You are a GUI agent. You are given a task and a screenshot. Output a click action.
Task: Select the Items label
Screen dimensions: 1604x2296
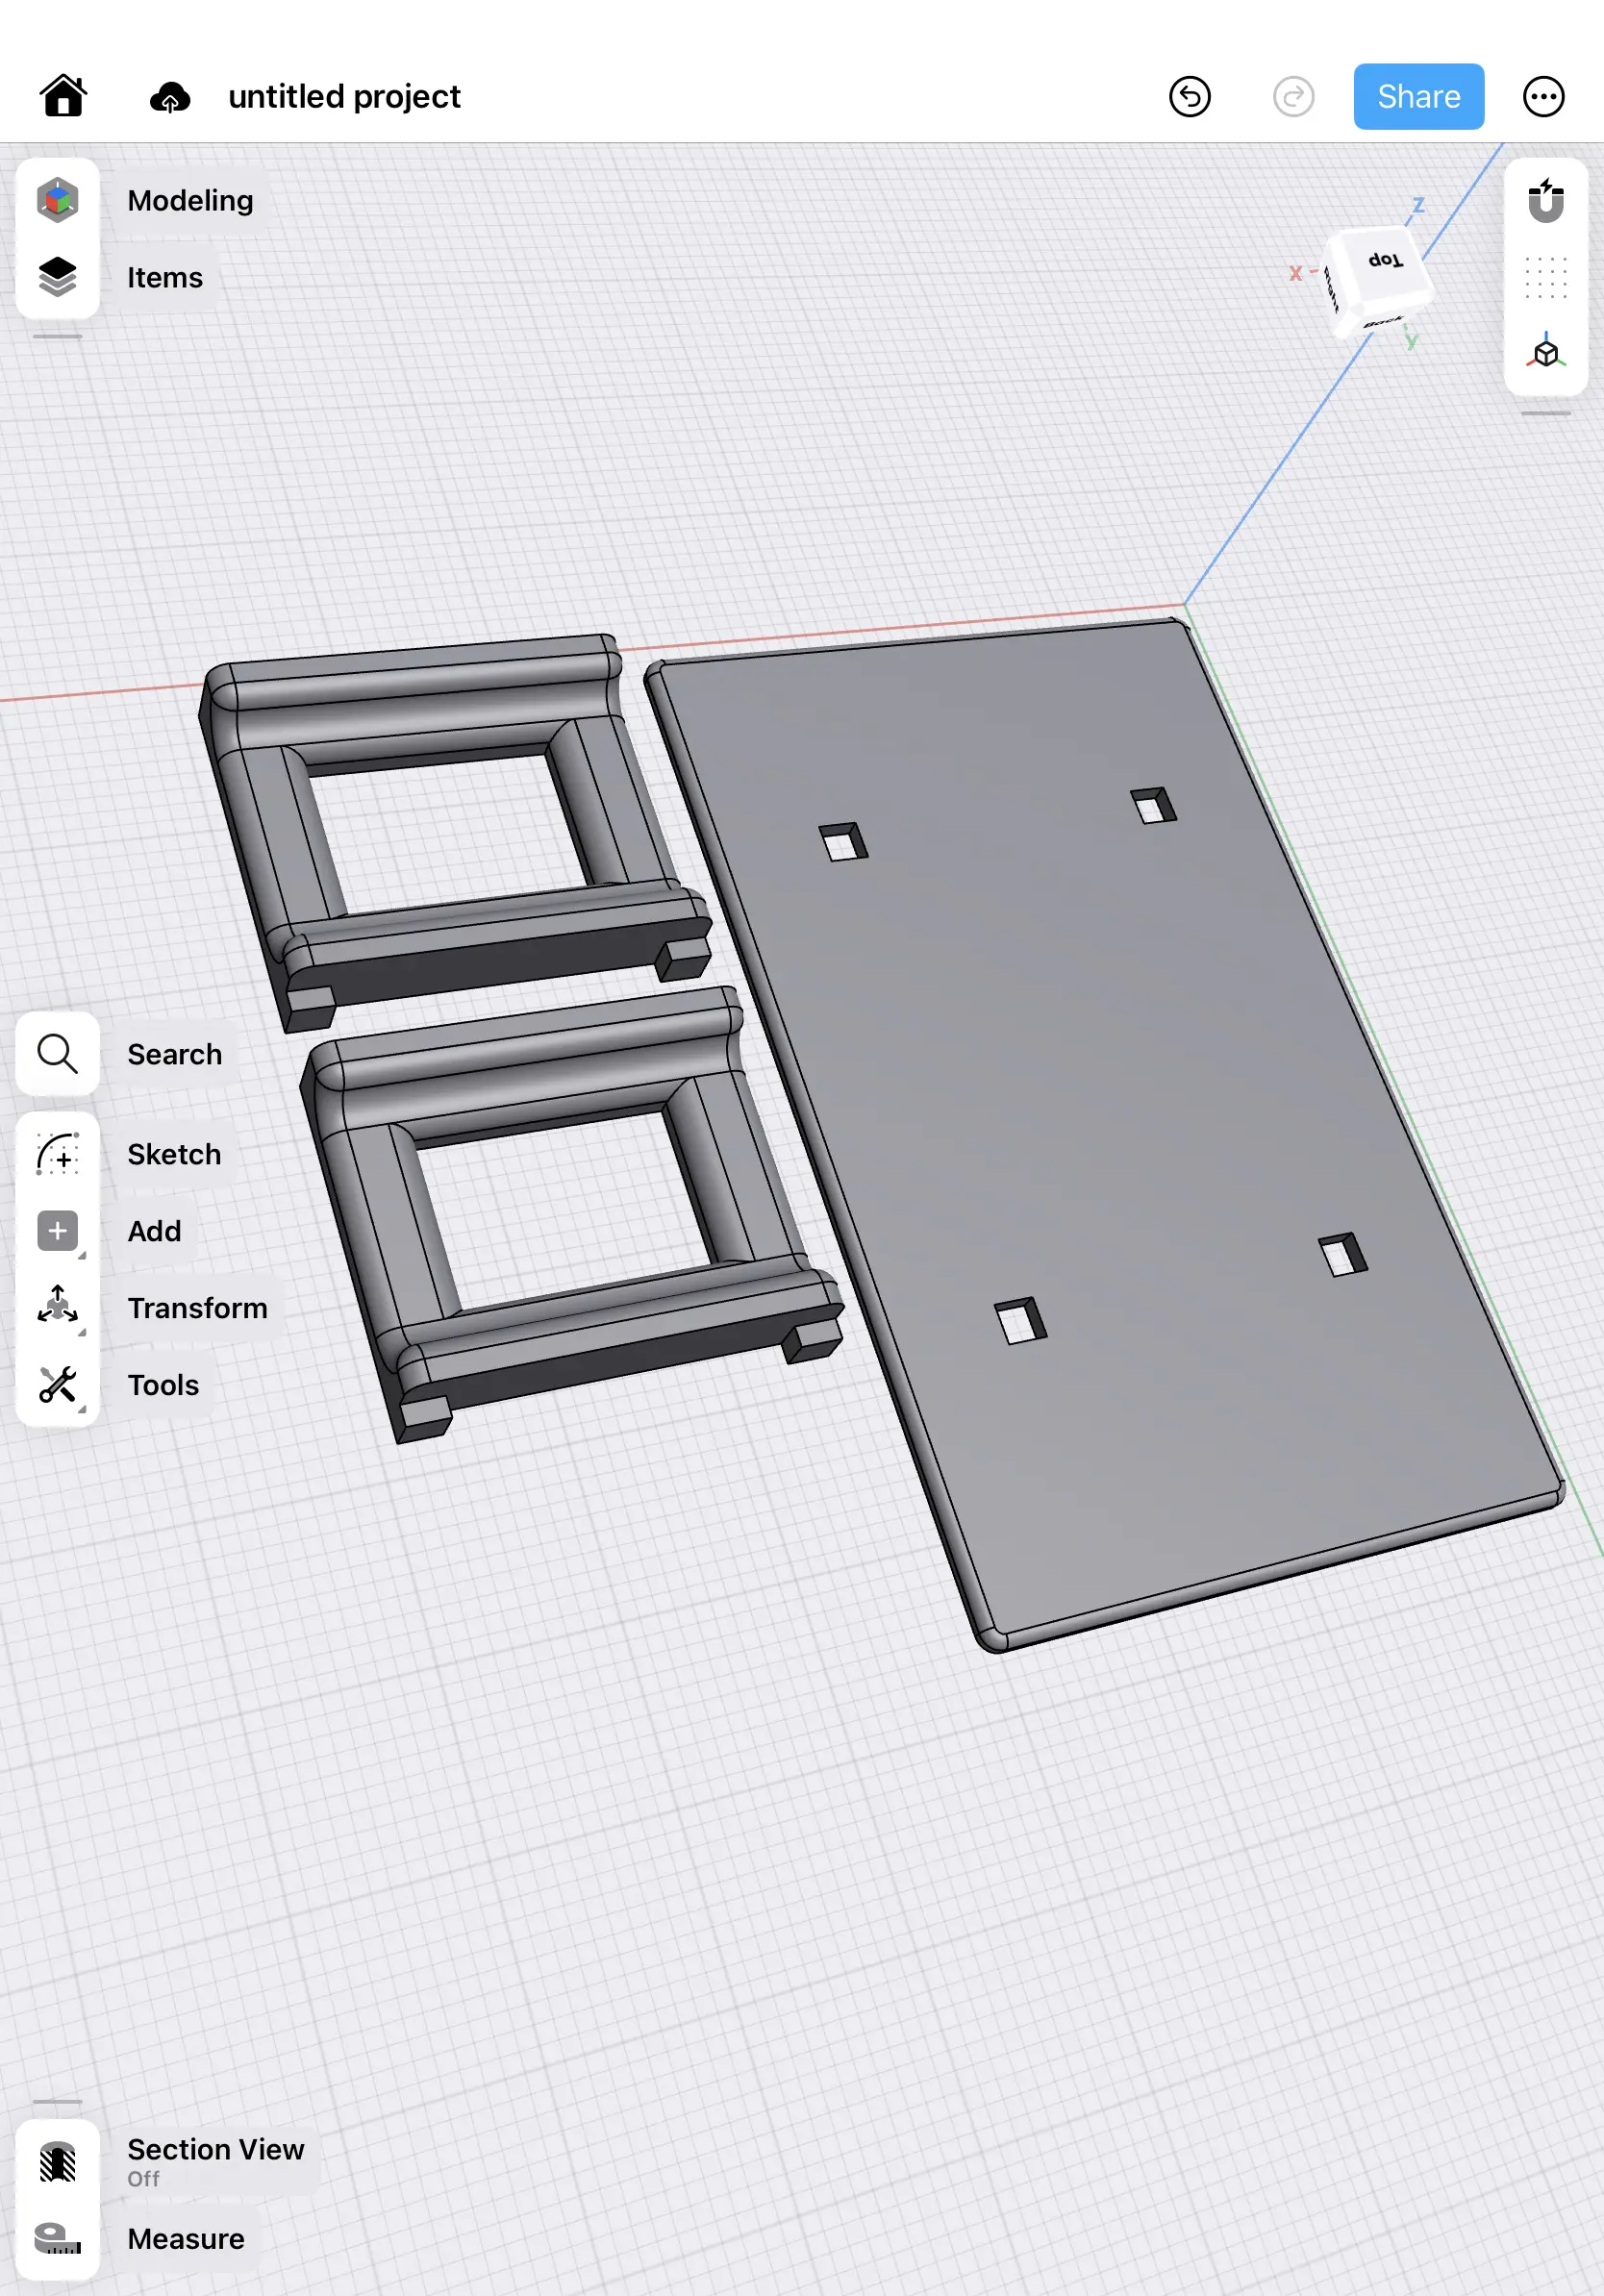[x=165, y=277]
